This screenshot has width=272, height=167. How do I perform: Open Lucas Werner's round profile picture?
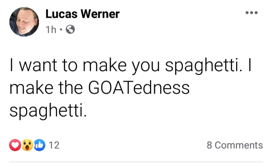click(24, 22)
